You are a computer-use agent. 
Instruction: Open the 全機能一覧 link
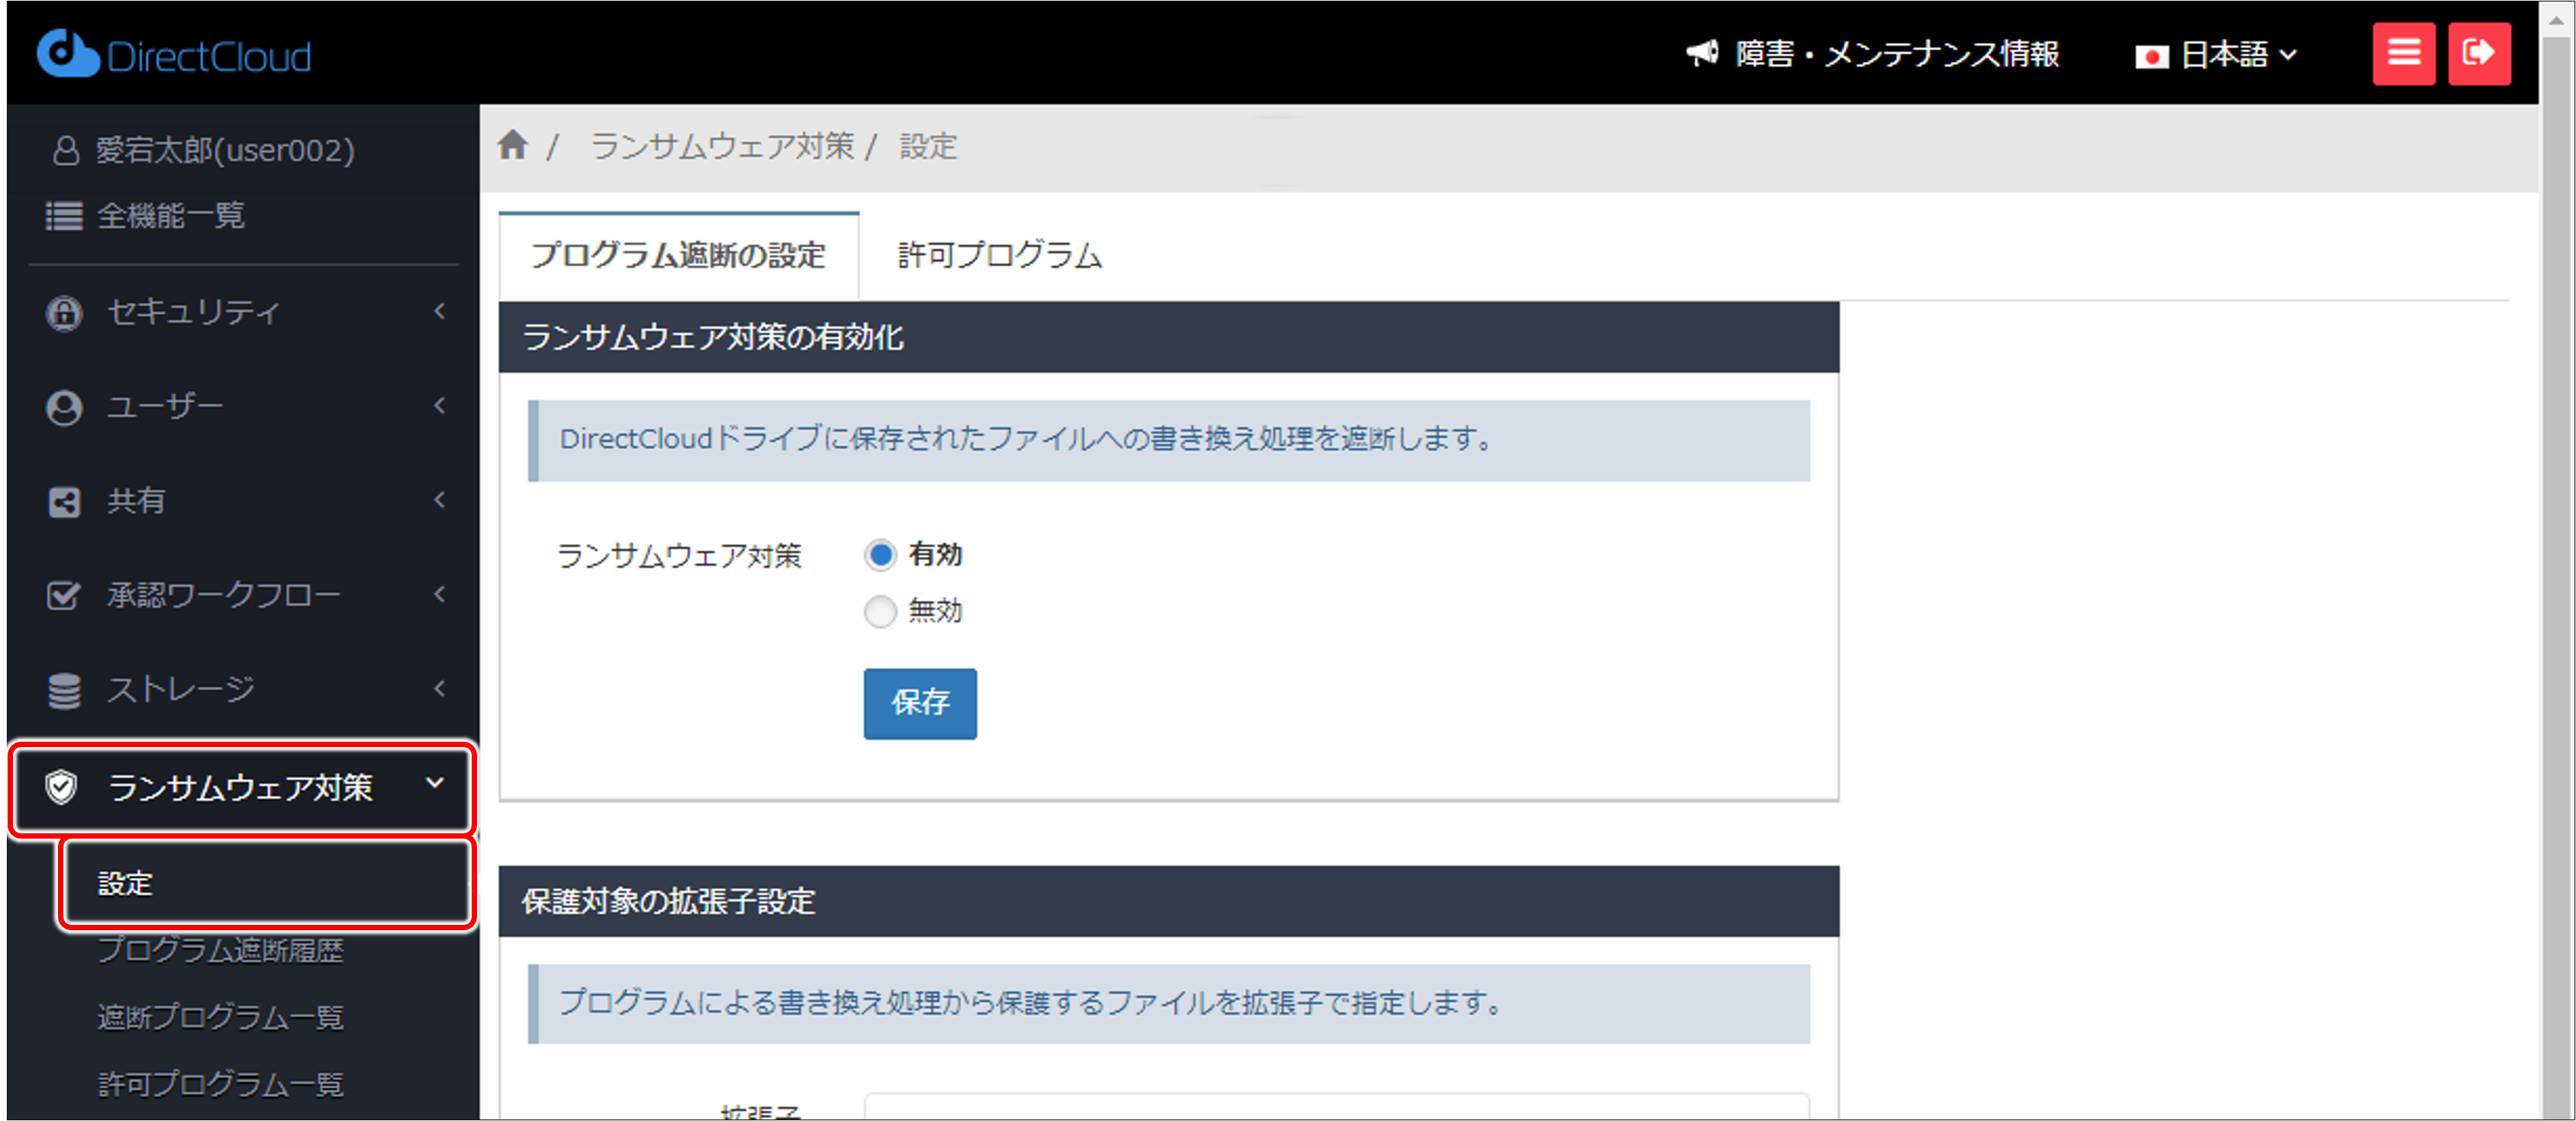(170, 216)
